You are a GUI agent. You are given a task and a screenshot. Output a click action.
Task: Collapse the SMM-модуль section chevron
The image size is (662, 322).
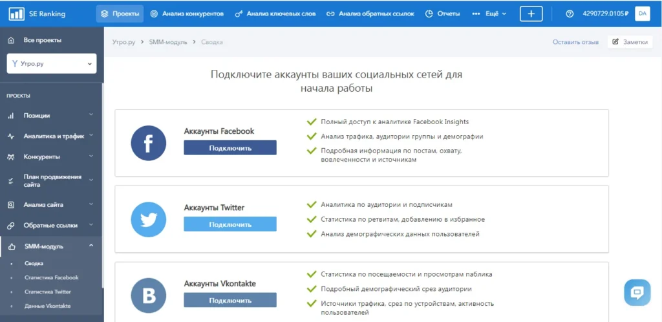(91, 246)
